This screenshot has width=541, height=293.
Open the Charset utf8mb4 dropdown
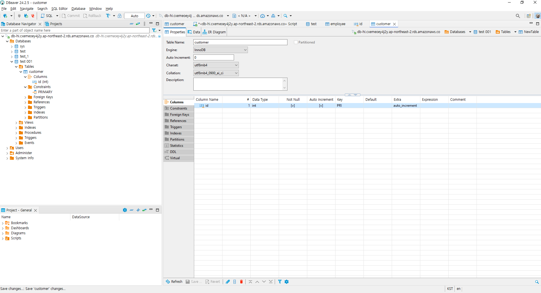(216, 65)
